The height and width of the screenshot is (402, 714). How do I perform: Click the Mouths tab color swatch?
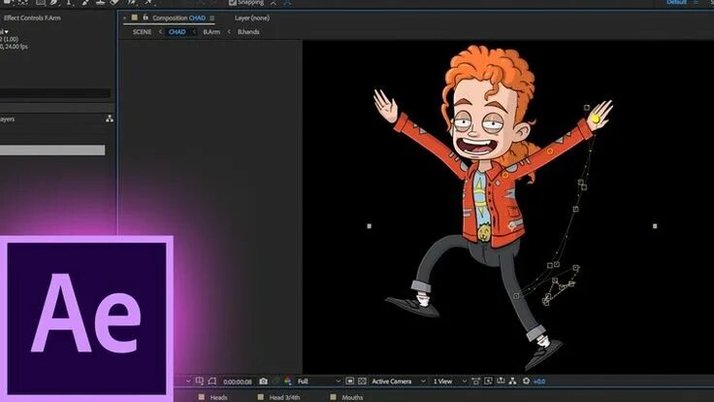tap(333, 397)
